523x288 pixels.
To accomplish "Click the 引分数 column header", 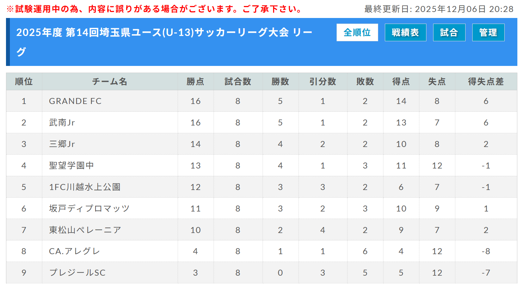I will pyautogui.click(x=322, y=81).
